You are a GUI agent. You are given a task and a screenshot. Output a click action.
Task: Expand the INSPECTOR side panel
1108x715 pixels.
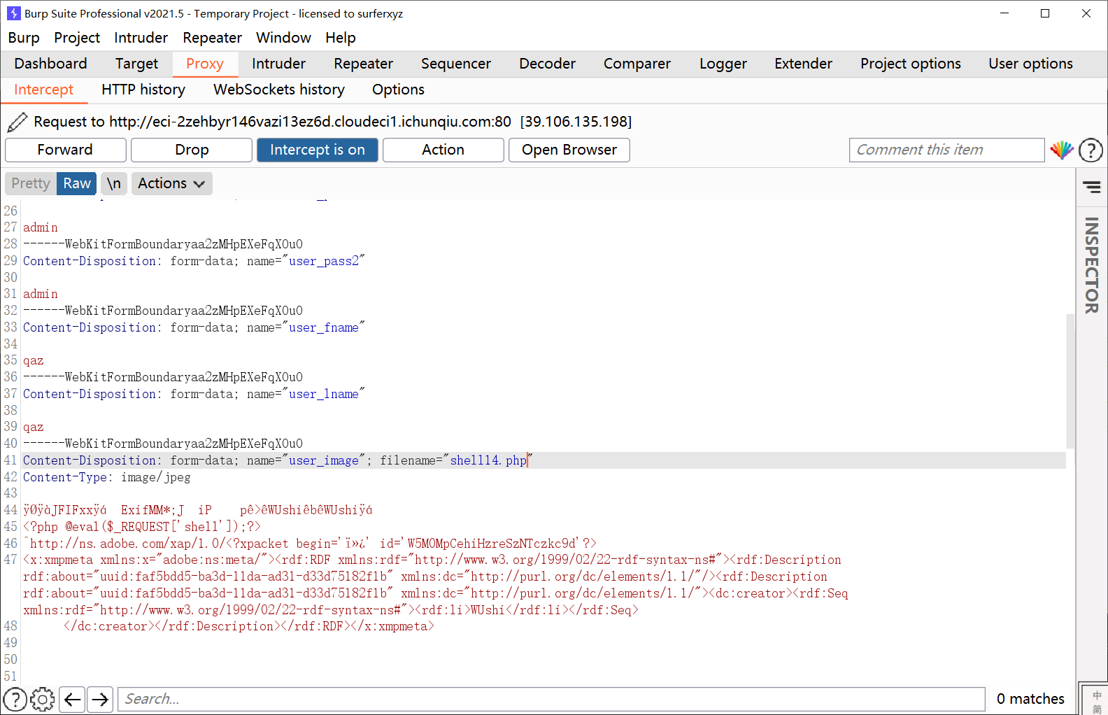[1091, 265]
